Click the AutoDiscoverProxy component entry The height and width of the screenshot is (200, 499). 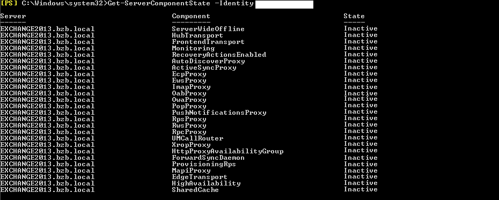pyautogui.click(x=208, y=61)
